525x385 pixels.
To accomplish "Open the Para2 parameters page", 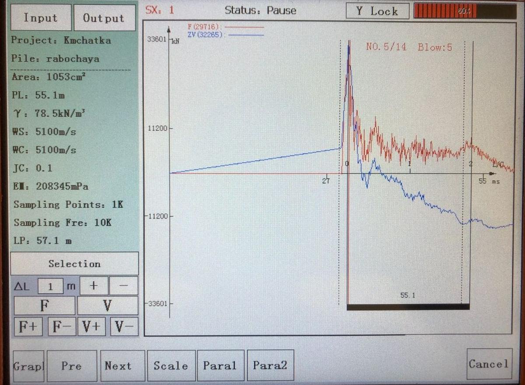I will click(x=270, y=366).
